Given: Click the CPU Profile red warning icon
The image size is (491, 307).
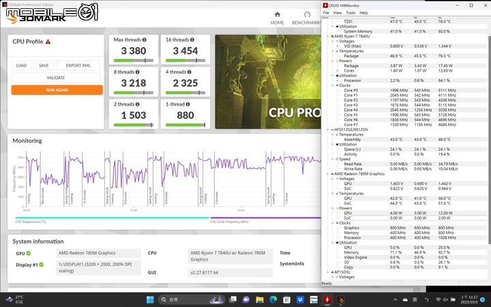Looking at the screenshot, I should tap(48, 42).
